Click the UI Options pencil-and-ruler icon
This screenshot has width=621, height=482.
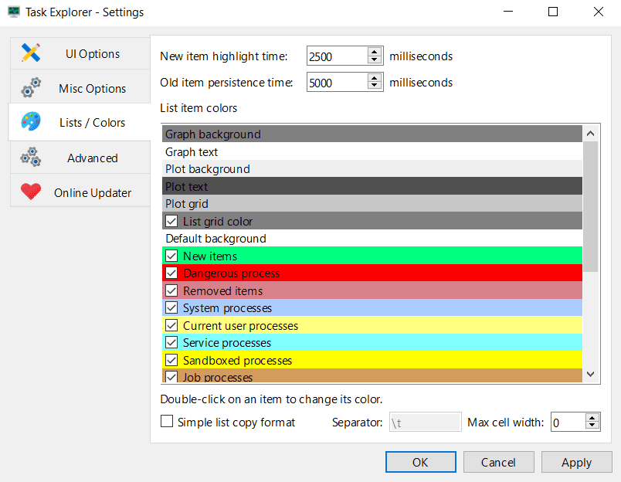pyautogui.click(x=31, y=53)
